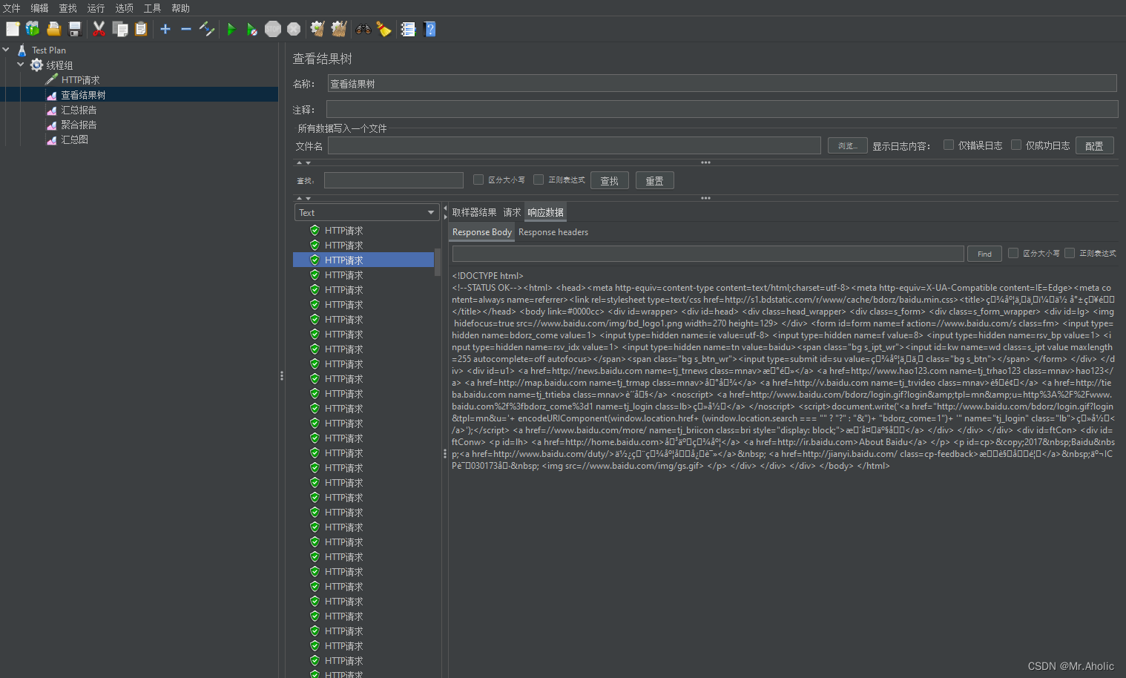Switch to 请求 tab
Screen dimensions: 1126x678
pyautogui.click(x=512, y=212)
